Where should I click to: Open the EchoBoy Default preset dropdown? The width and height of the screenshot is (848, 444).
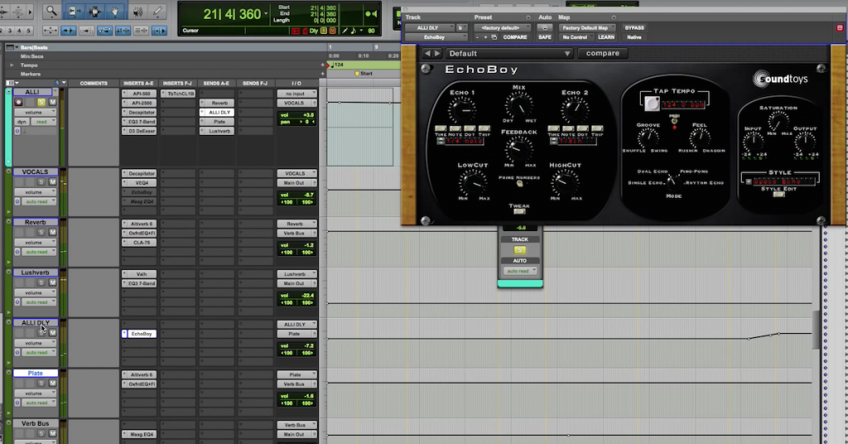pyautogui.click(x=509, y=54)
